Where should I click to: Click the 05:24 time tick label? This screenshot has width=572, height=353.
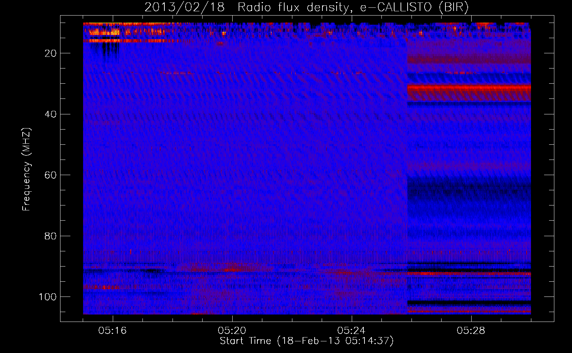[351, 331]
